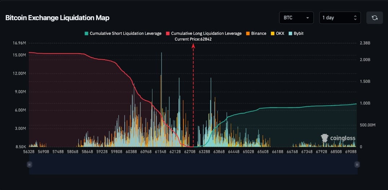Screen dimensions: 388x190
Task: Click the right range slider handle
Action: tap(357, 164)
